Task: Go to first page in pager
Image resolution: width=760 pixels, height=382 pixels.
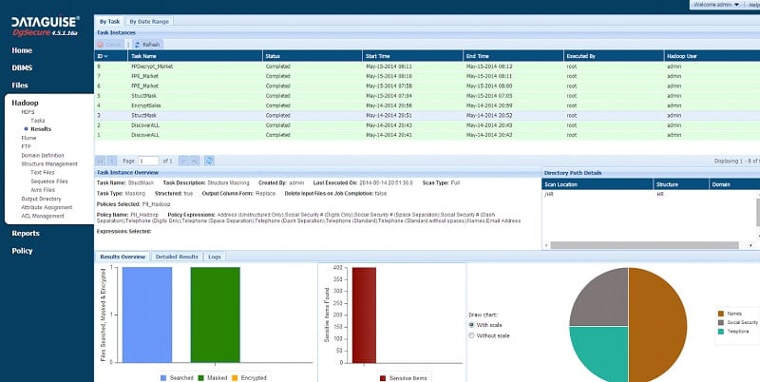Action: [x=101, y=161]
